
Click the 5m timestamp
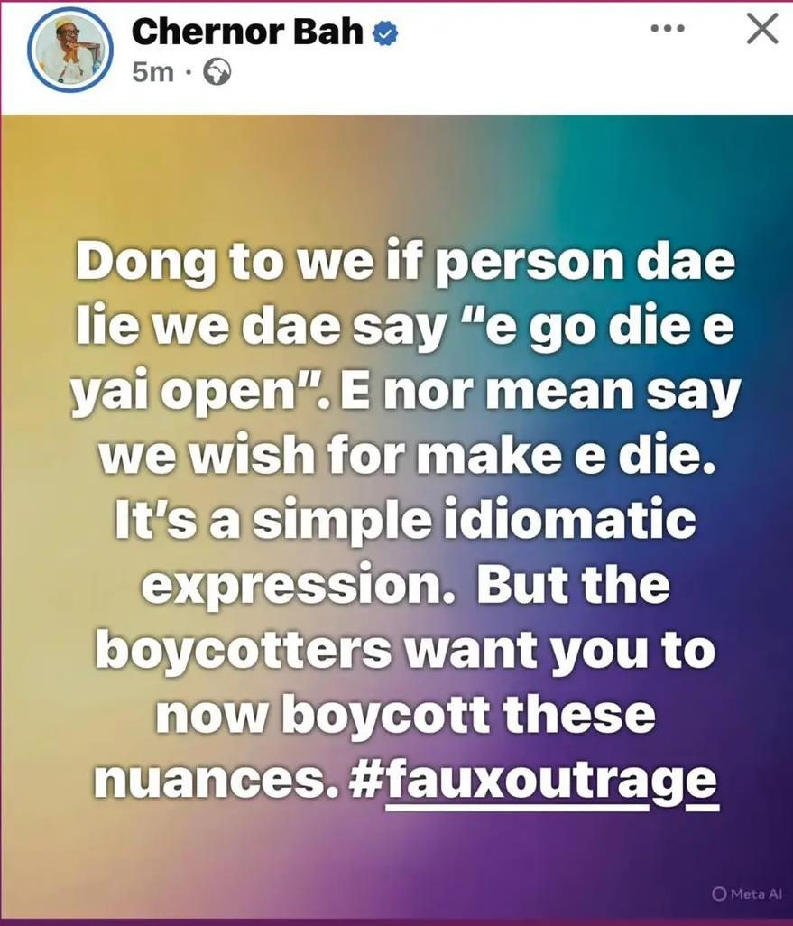coord(153,73)
